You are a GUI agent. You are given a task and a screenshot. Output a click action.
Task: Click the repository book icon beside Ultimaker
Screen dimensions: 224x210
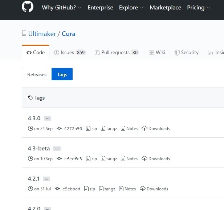(24, 33)
